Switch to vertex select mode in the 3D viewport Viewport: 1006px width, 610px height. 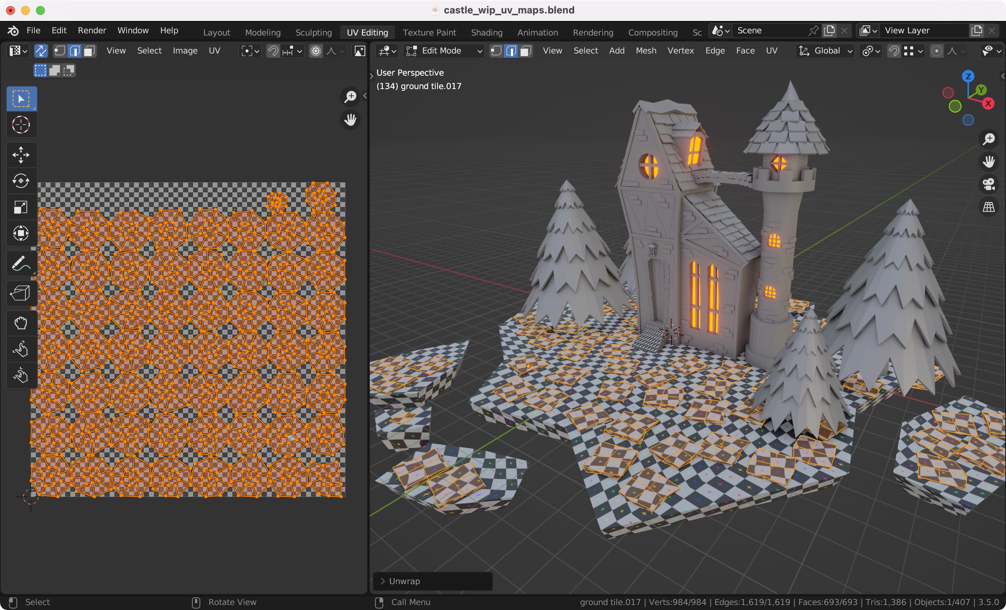(x=496, y=51)
